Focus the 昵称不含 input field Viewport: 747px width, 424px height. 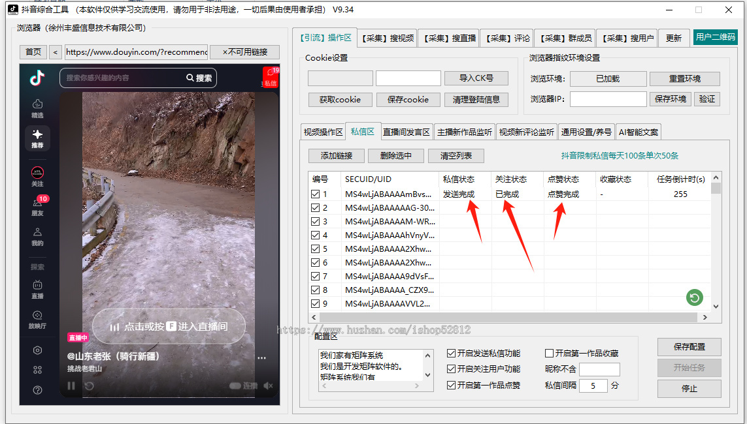coord(599,369)
